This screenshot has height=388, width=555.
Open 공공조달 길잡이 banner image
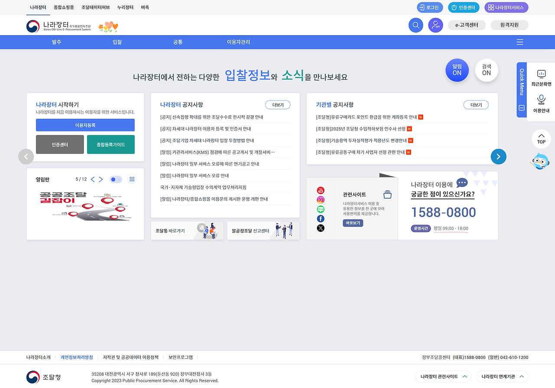[85, 206]
